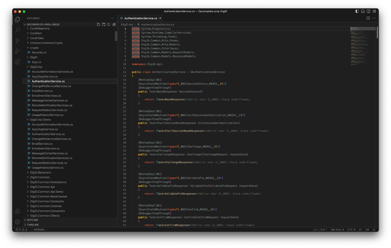Image resolution: width=391 pixels, height=248 pixels.
Task: Click the New File icon in Explorer
Action: (x=98, y=25)
